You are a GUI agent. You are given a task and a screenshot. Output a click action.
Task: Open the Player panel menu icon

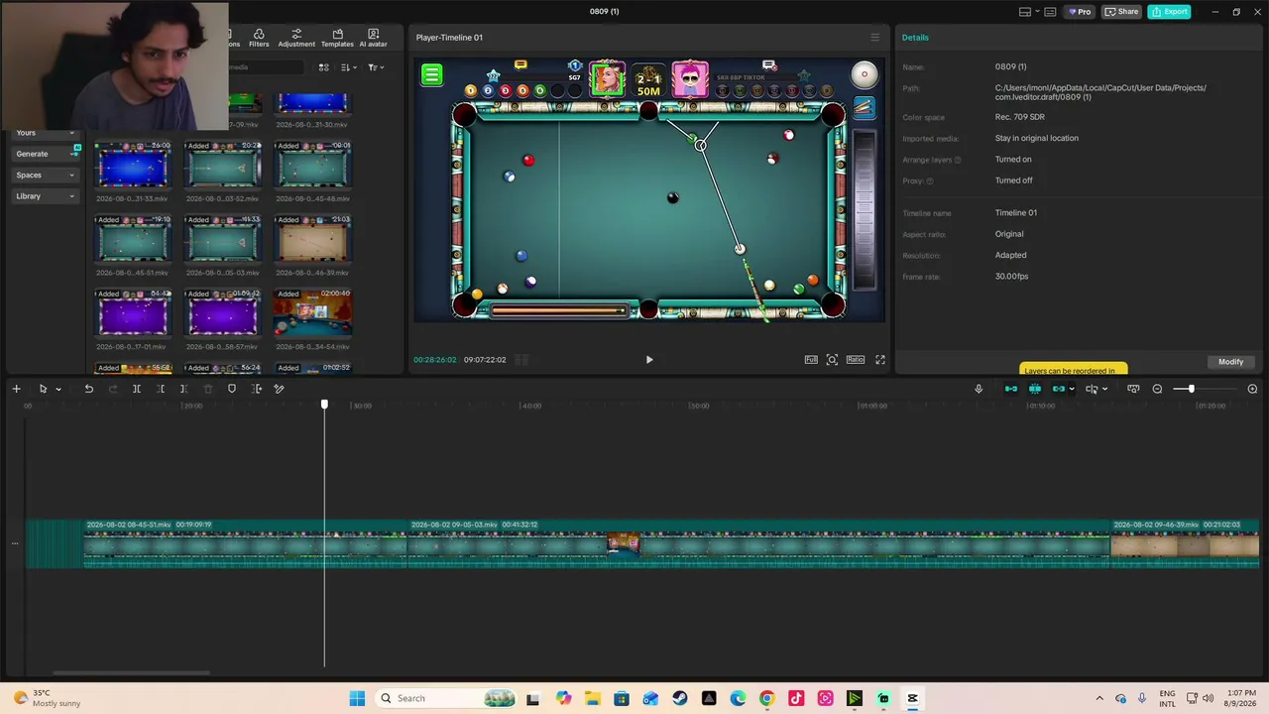click(874, 38)
